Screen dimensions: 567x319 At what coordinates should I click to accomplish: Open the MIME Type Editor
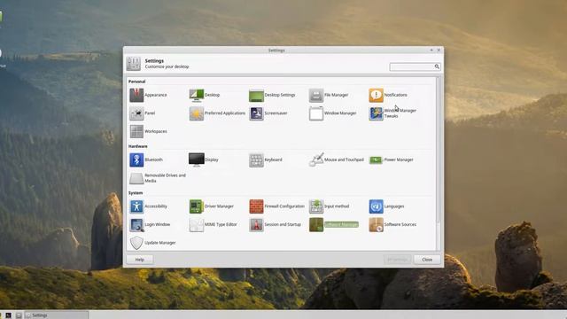(213, 224)
